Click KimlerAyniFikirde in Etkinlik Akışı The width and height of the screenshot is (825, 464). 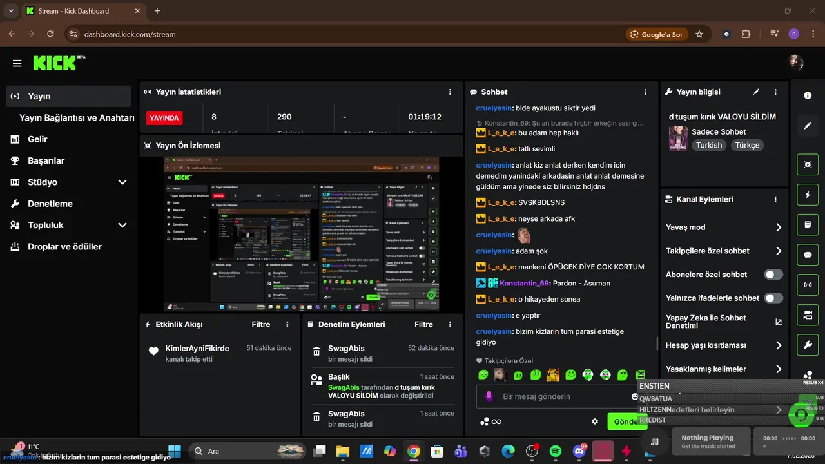[x=197, y=349]
